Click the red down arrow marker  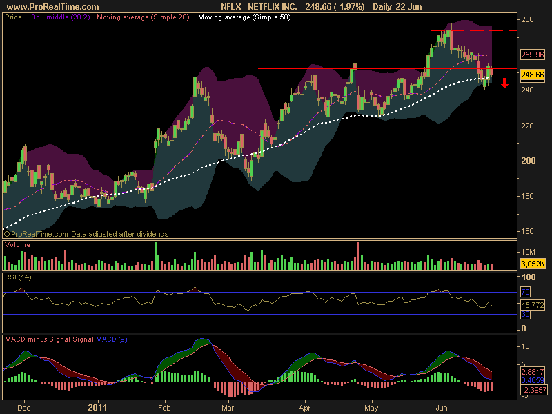tap(505, 83)
